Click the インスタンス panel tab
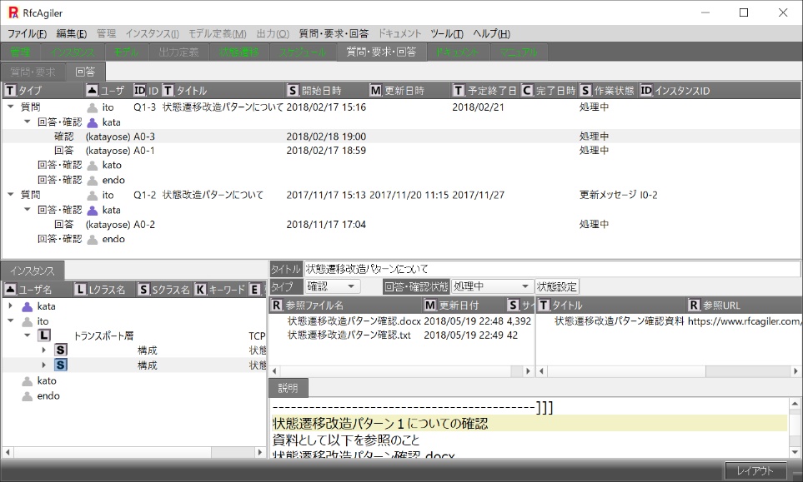Screen dimensions: 803x482 [33, 271]
